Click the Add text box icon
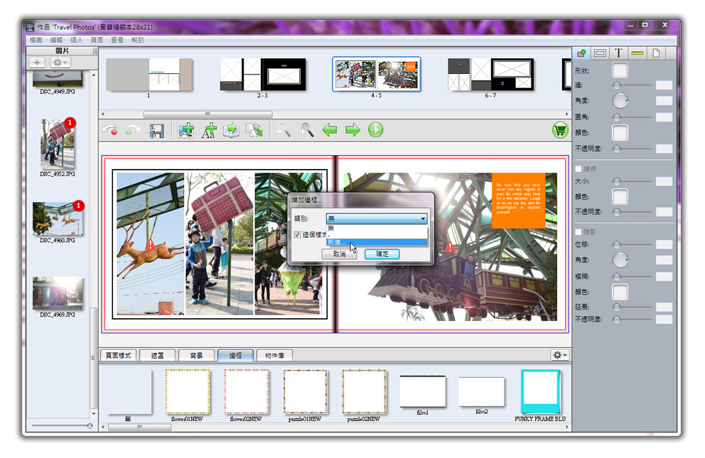 coord(208,131)
